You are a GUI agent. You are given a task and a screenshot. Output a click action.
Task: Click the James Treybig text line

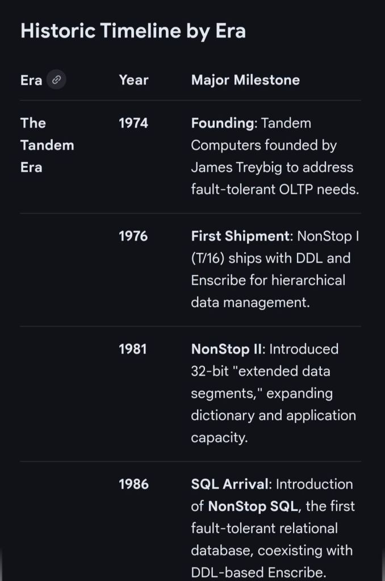coord(271,168)
